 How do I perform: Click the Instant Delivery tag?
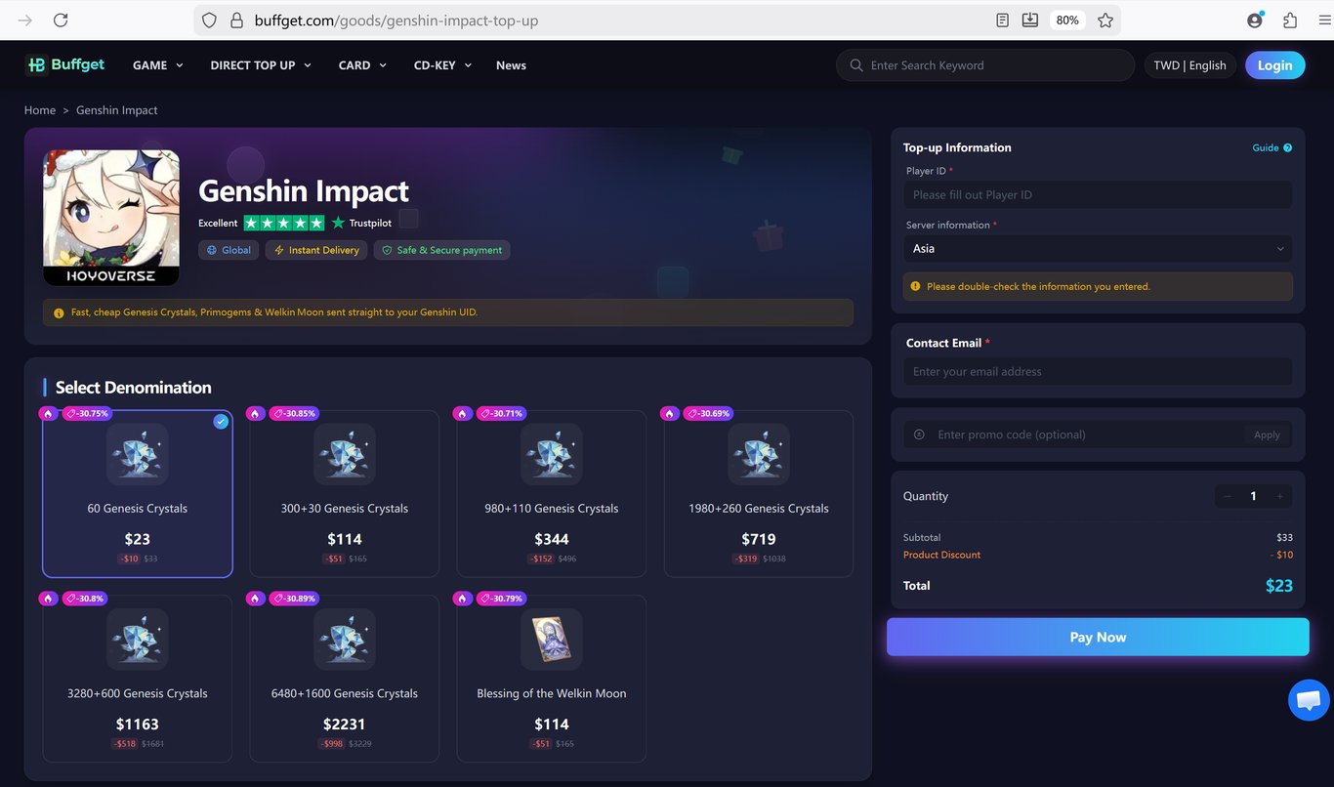pyautogui.click(x=316, y=250)
